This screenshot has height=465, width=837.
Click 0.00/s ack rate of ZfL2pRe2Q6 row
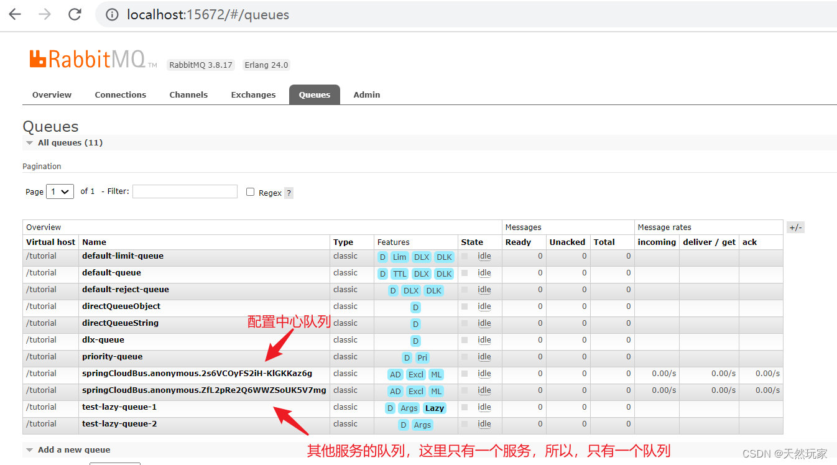click(768, 390)
